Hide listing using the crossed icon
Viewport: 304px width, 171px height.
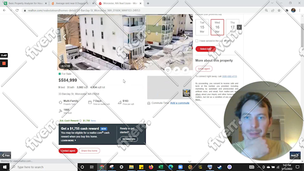[186, 70]
